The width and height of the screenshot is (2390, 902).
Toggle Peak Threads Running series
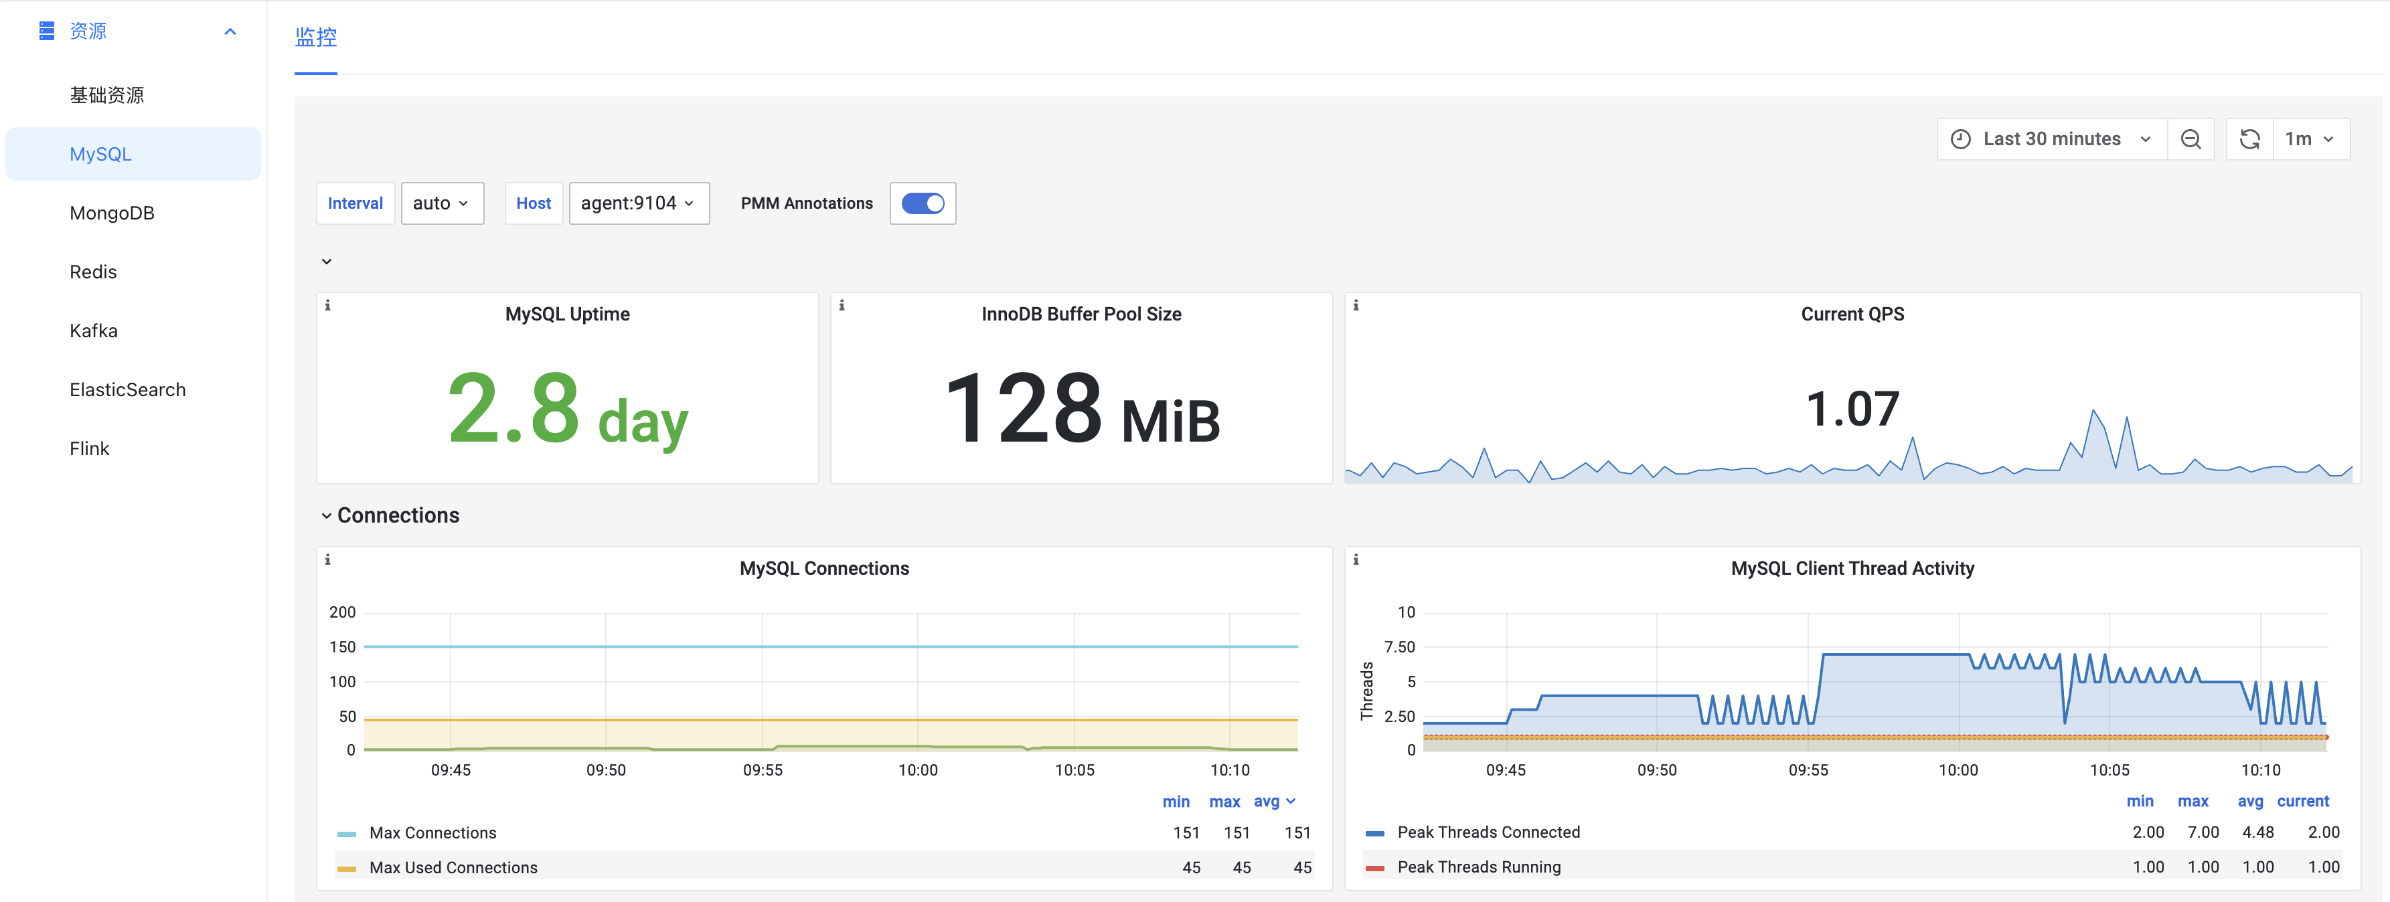pos(1479,867)
